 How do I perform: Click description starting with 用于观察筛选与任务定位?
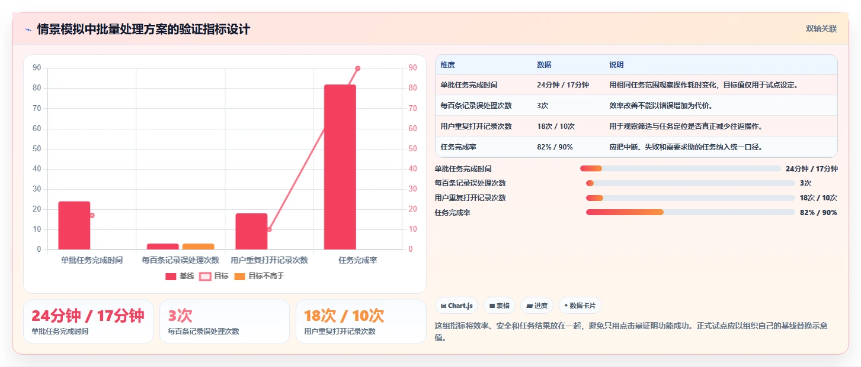686,126
